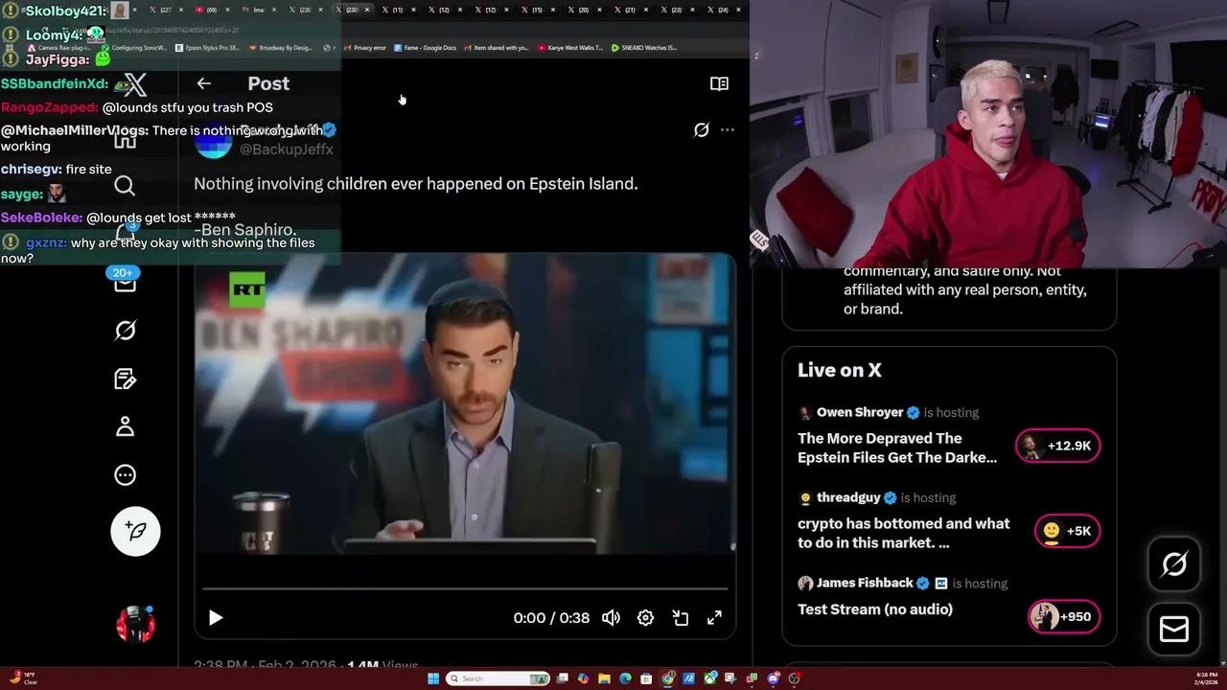
Task: Open Grok from the left sidebar
Action: [x=125, y=331]
